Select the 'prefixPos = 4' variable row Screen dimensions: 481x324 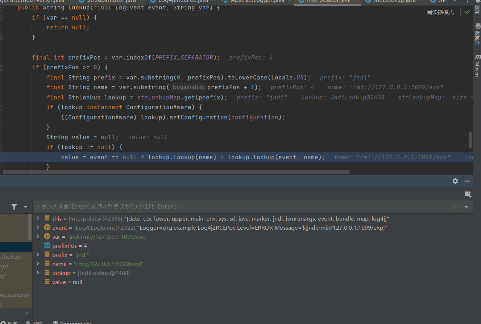(253, 246)
